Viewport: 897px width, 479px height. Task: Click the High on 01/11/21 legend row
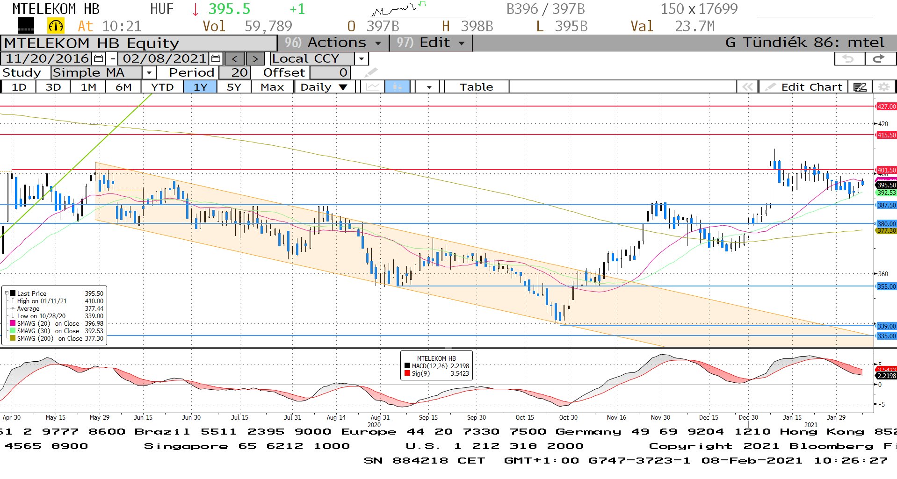(x=57, y=301)
